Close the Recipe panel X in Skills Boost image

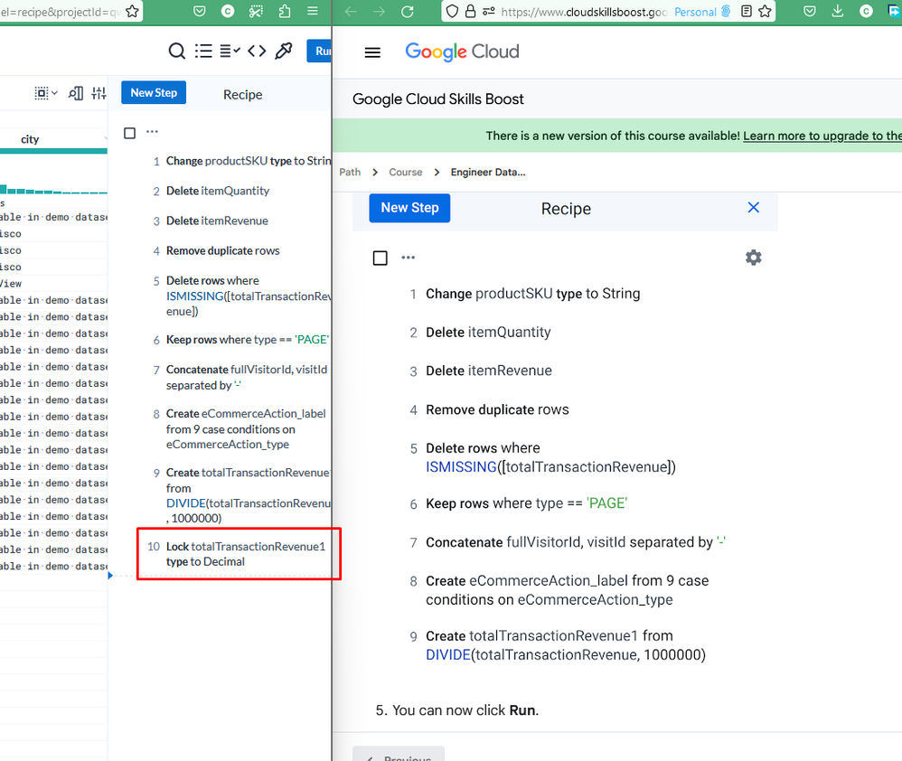754,207
